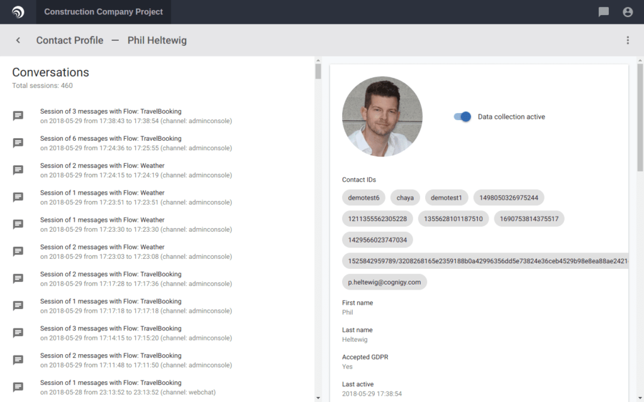The height and width of the screenshot is (402, 644).
Task: Click the demotest6 contact ID chip
Action: 364,198
